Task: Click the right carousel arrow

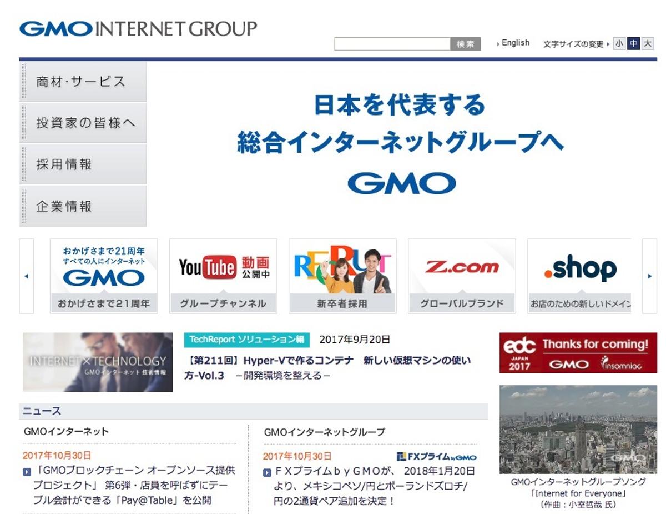Action: (649, 276)
